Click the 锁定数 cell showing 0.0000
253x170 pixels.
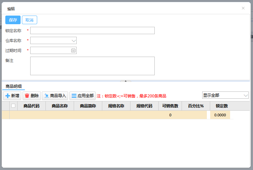coord(220,115)
